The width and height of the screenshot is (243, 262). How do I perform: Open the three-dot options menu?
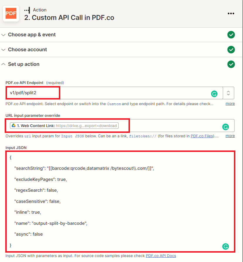pyautogui.click(x=231, y=13)
